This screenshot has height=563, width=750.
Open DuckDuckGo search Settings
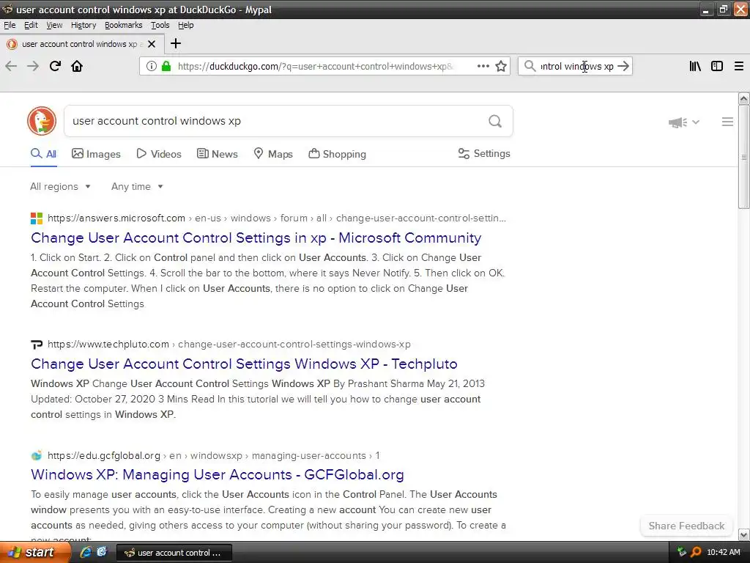coord(484,154)
